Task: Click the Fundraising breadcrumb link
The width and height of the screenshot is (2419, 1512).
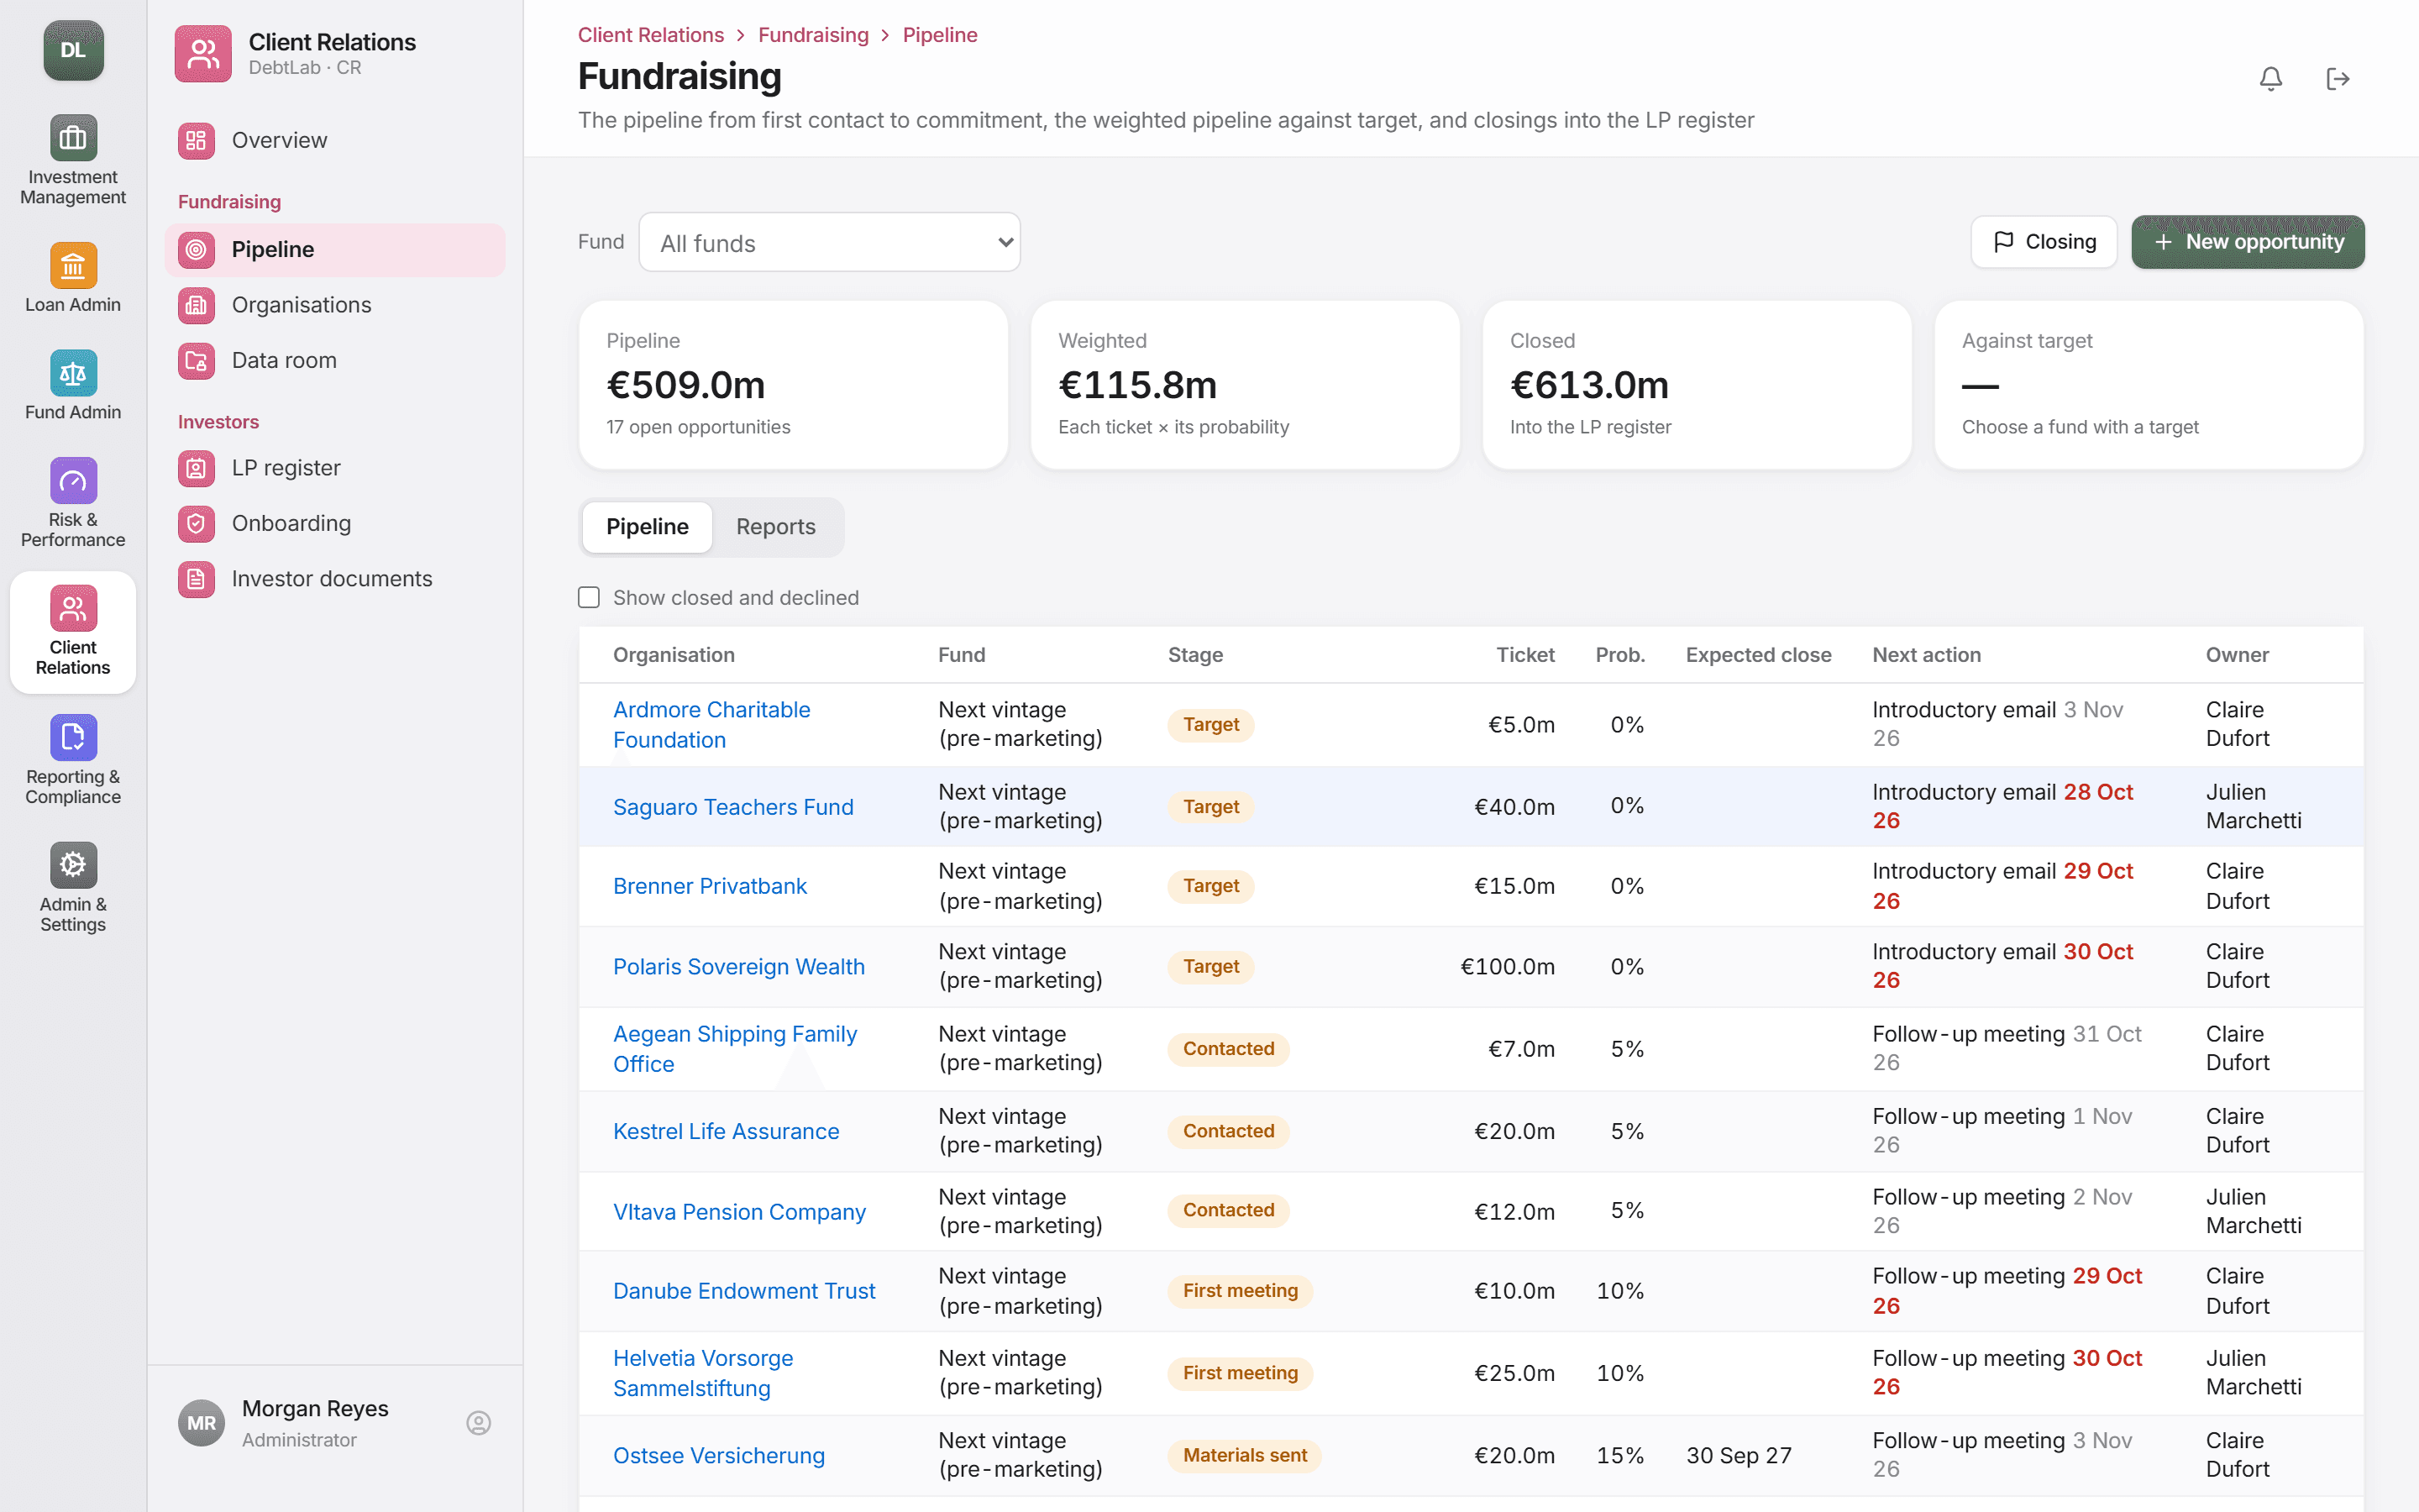Action: click(813, 35)
